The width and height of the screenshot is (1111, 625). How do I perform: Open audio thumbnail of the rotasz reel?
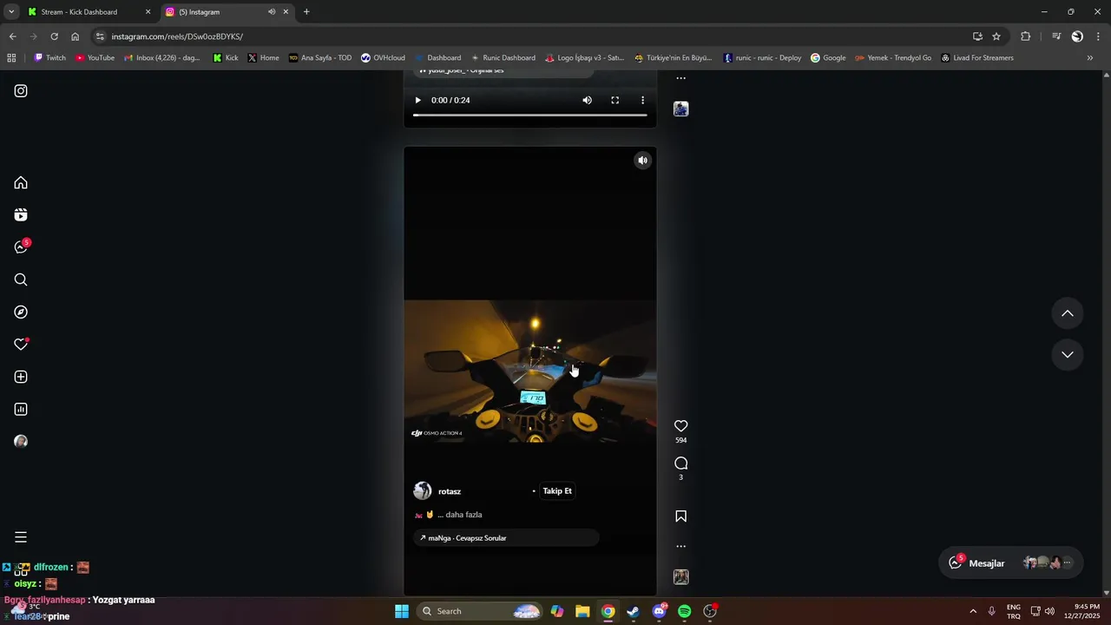click(681, 577)
